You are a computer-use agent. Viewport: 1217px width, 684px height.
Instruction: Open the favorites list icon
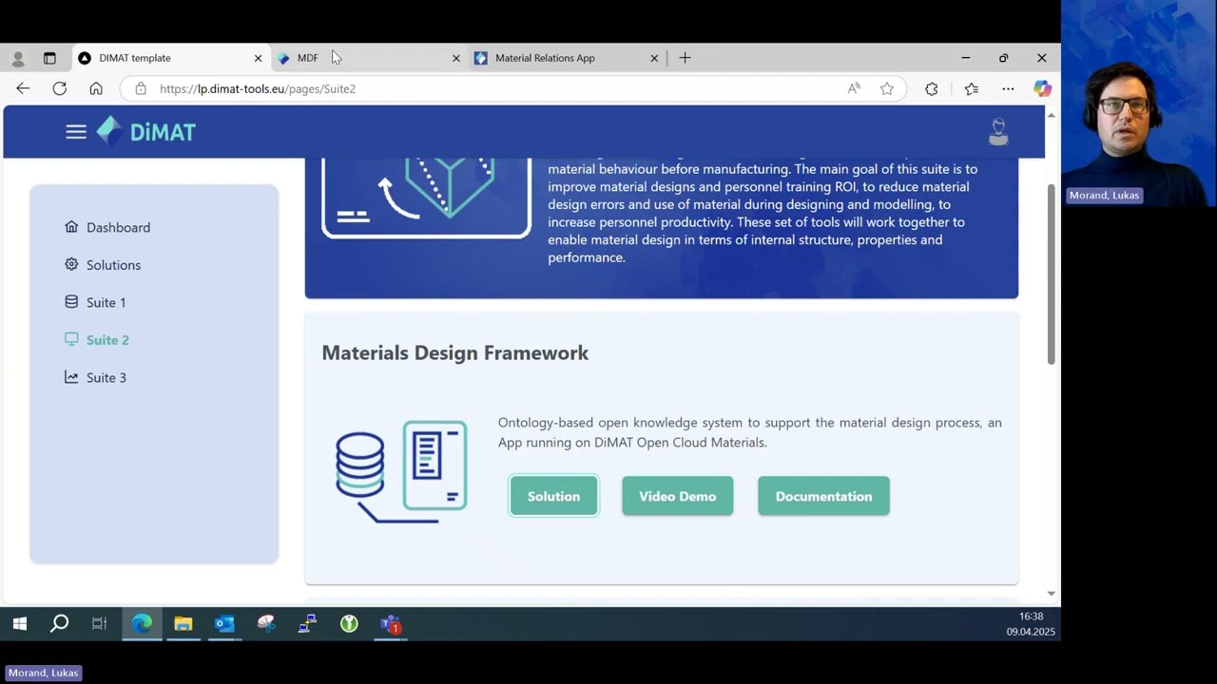click(x=971, y=88)
